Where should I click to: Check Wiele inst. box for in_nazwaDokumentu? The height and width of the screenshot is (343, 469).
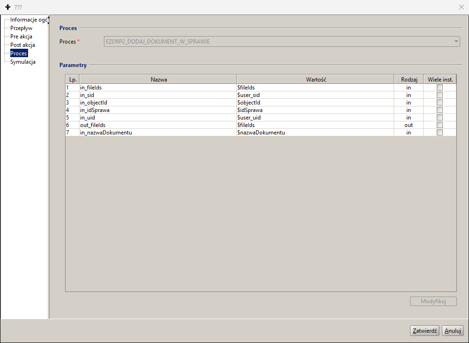click(440, 133)
